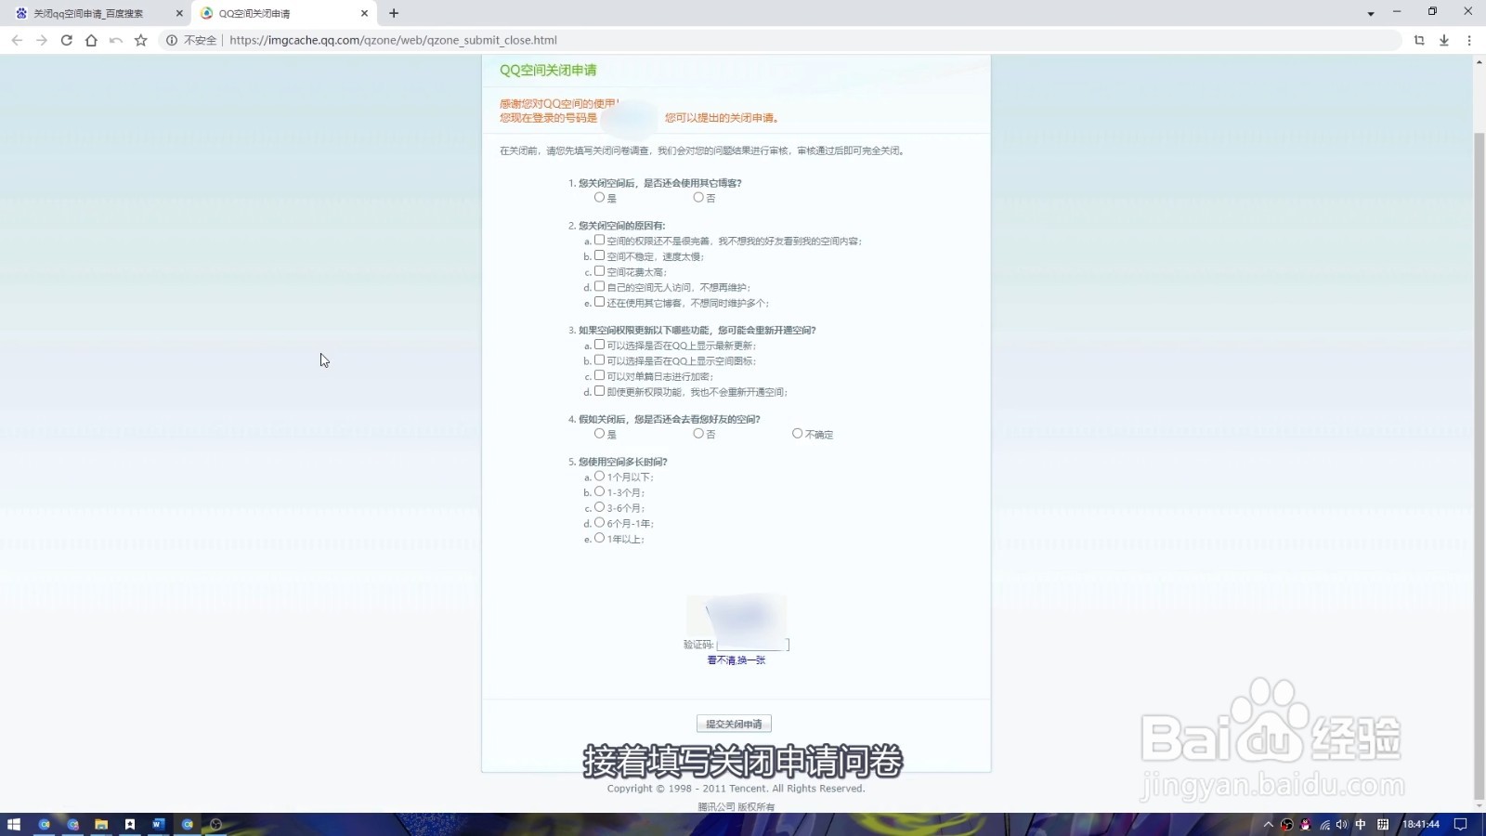Check reason b: 空间不稳定，速度太慢
1486x836 pixels.
[x=599, y=255]
